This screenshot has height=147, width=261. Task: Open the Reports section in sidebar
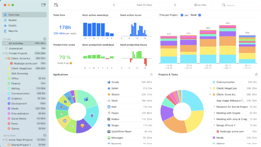[x=13, y=31]
